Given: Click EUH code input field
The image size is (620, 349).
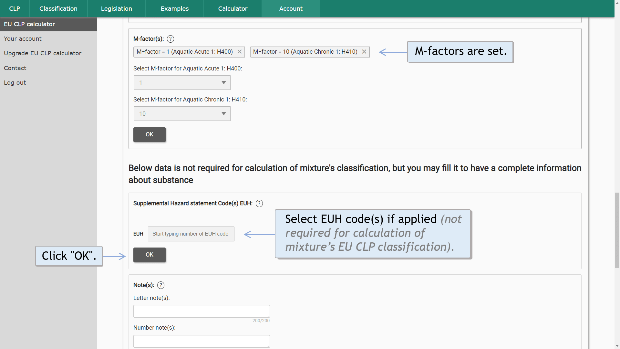Looking at the screenshot, I should click(x=191, y=234).
